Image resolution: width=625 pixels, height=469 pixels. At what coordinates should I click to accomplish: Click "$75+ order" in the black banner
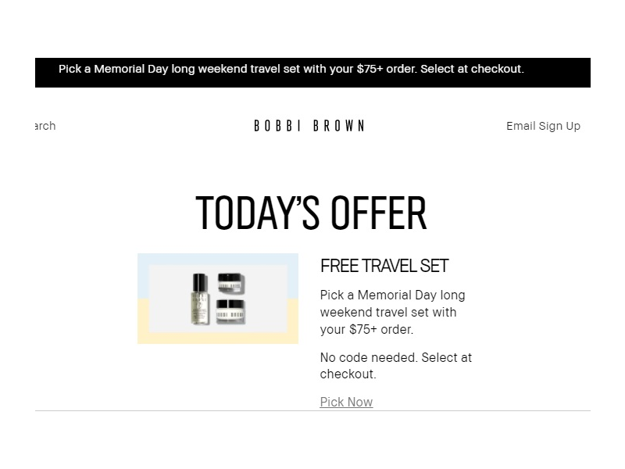point(386,69)
